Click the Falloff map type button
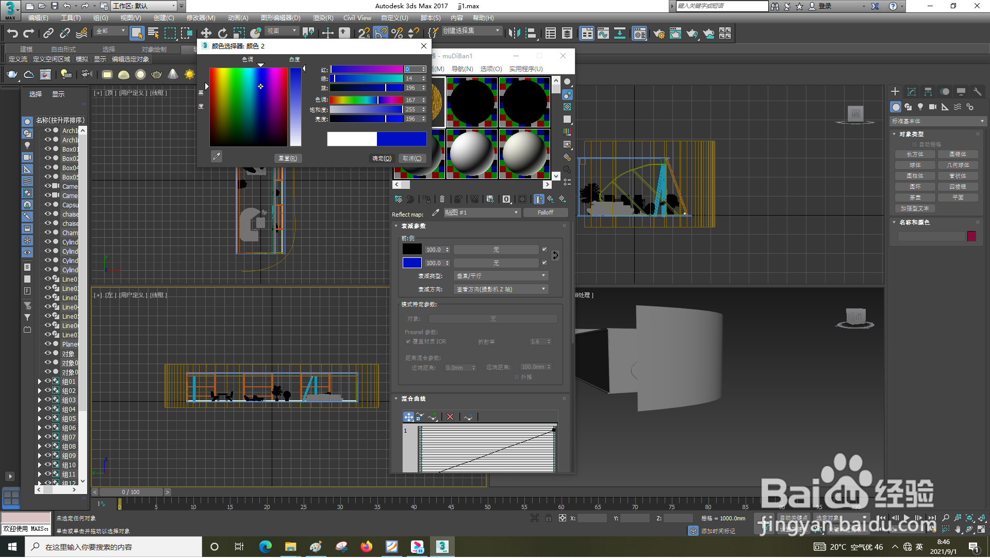 pos(546,212)
